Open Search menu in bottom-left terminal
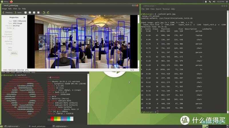Viewport: 229px width, 128px height. click(19, 72)
